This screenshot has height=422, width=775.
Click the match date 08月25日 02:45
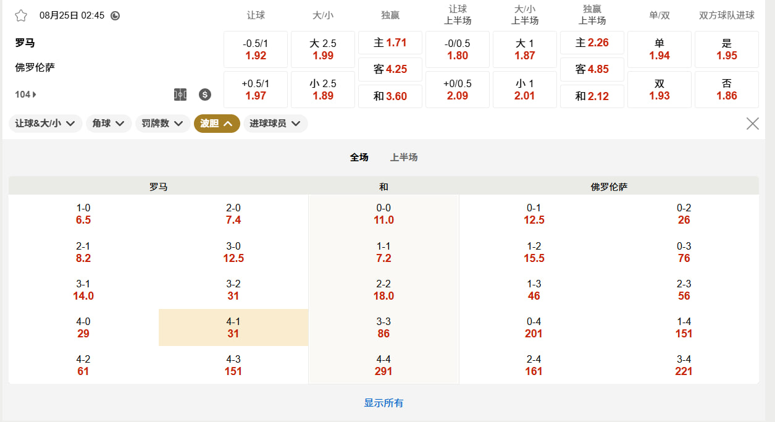pyautogui.click(x=72, y=15)
